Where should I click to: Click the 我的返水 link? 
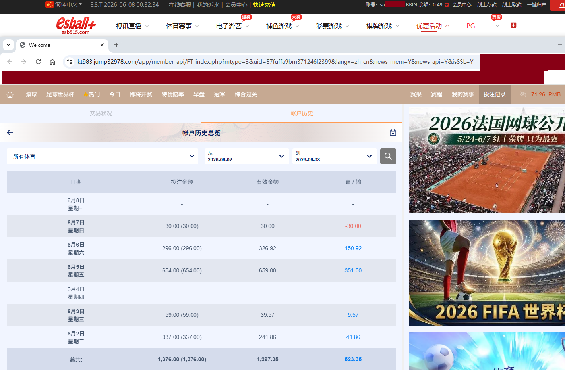[x=208, y=5]
